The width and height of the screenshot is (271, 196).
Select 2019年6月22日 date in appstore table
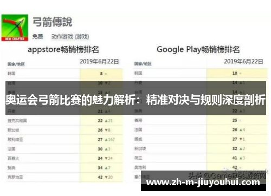pos(99,62)
